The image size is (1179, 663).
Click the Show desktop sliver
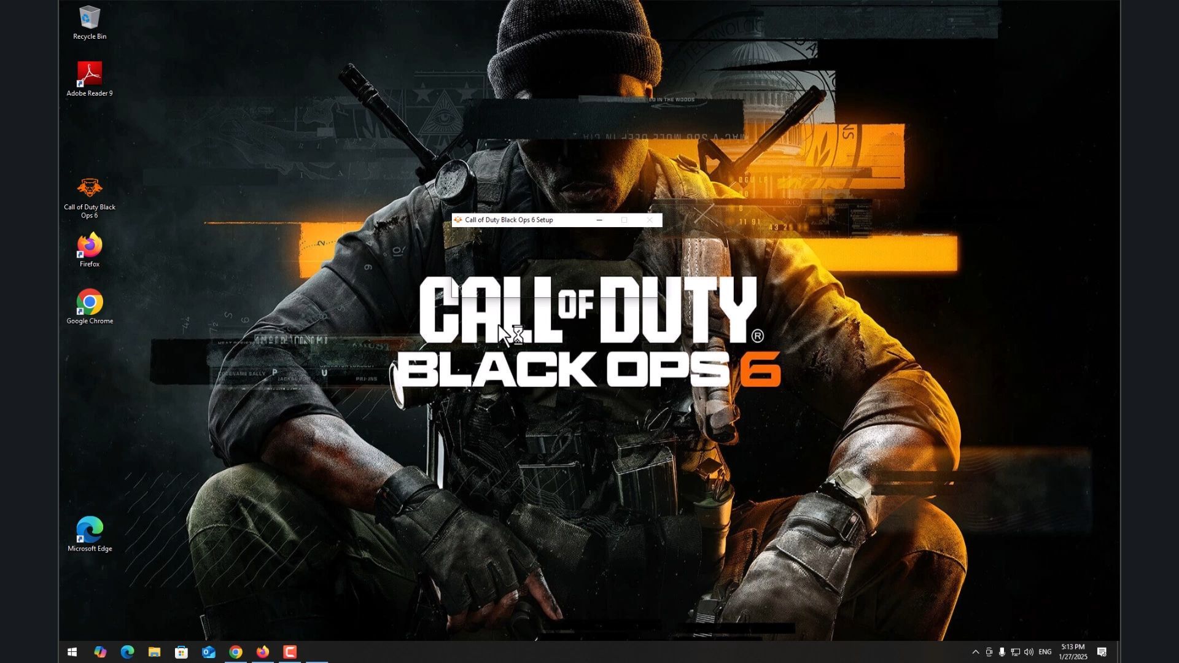point(1118,652)
